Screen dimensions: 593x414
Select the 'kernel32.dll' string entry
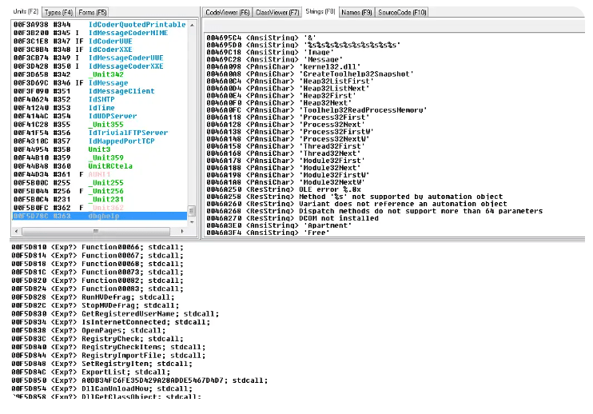click(284, 66)
